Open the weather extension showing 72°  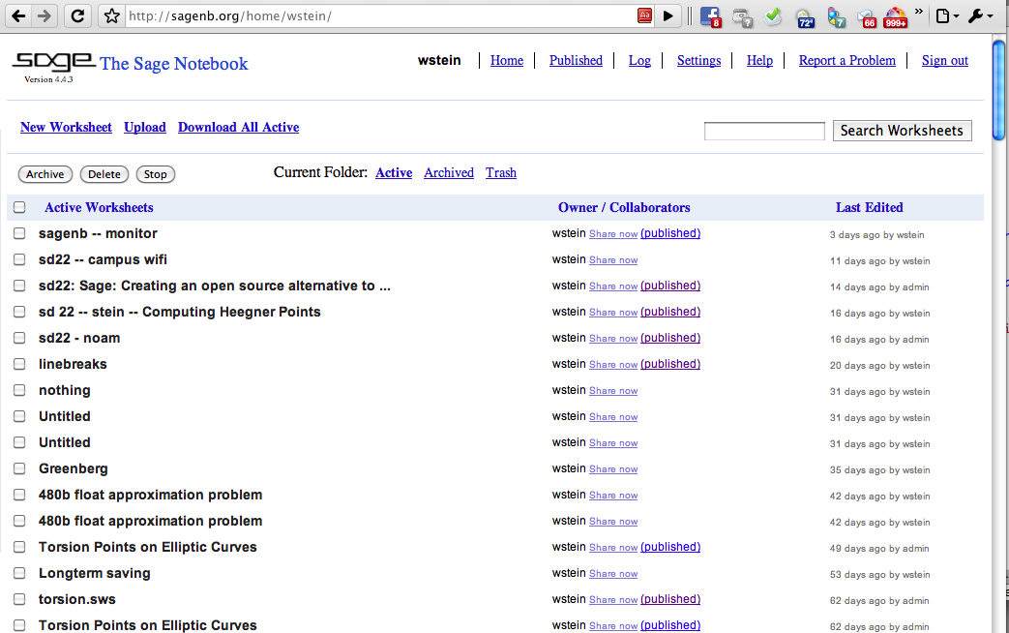pyautogui.click(x=804, y=18)
